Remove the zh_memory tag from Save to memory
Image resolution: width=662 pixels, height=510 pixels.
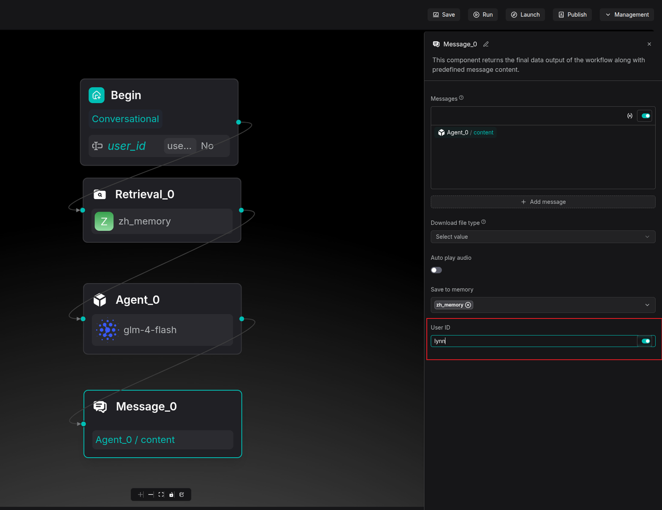click(x=468, y=305)
